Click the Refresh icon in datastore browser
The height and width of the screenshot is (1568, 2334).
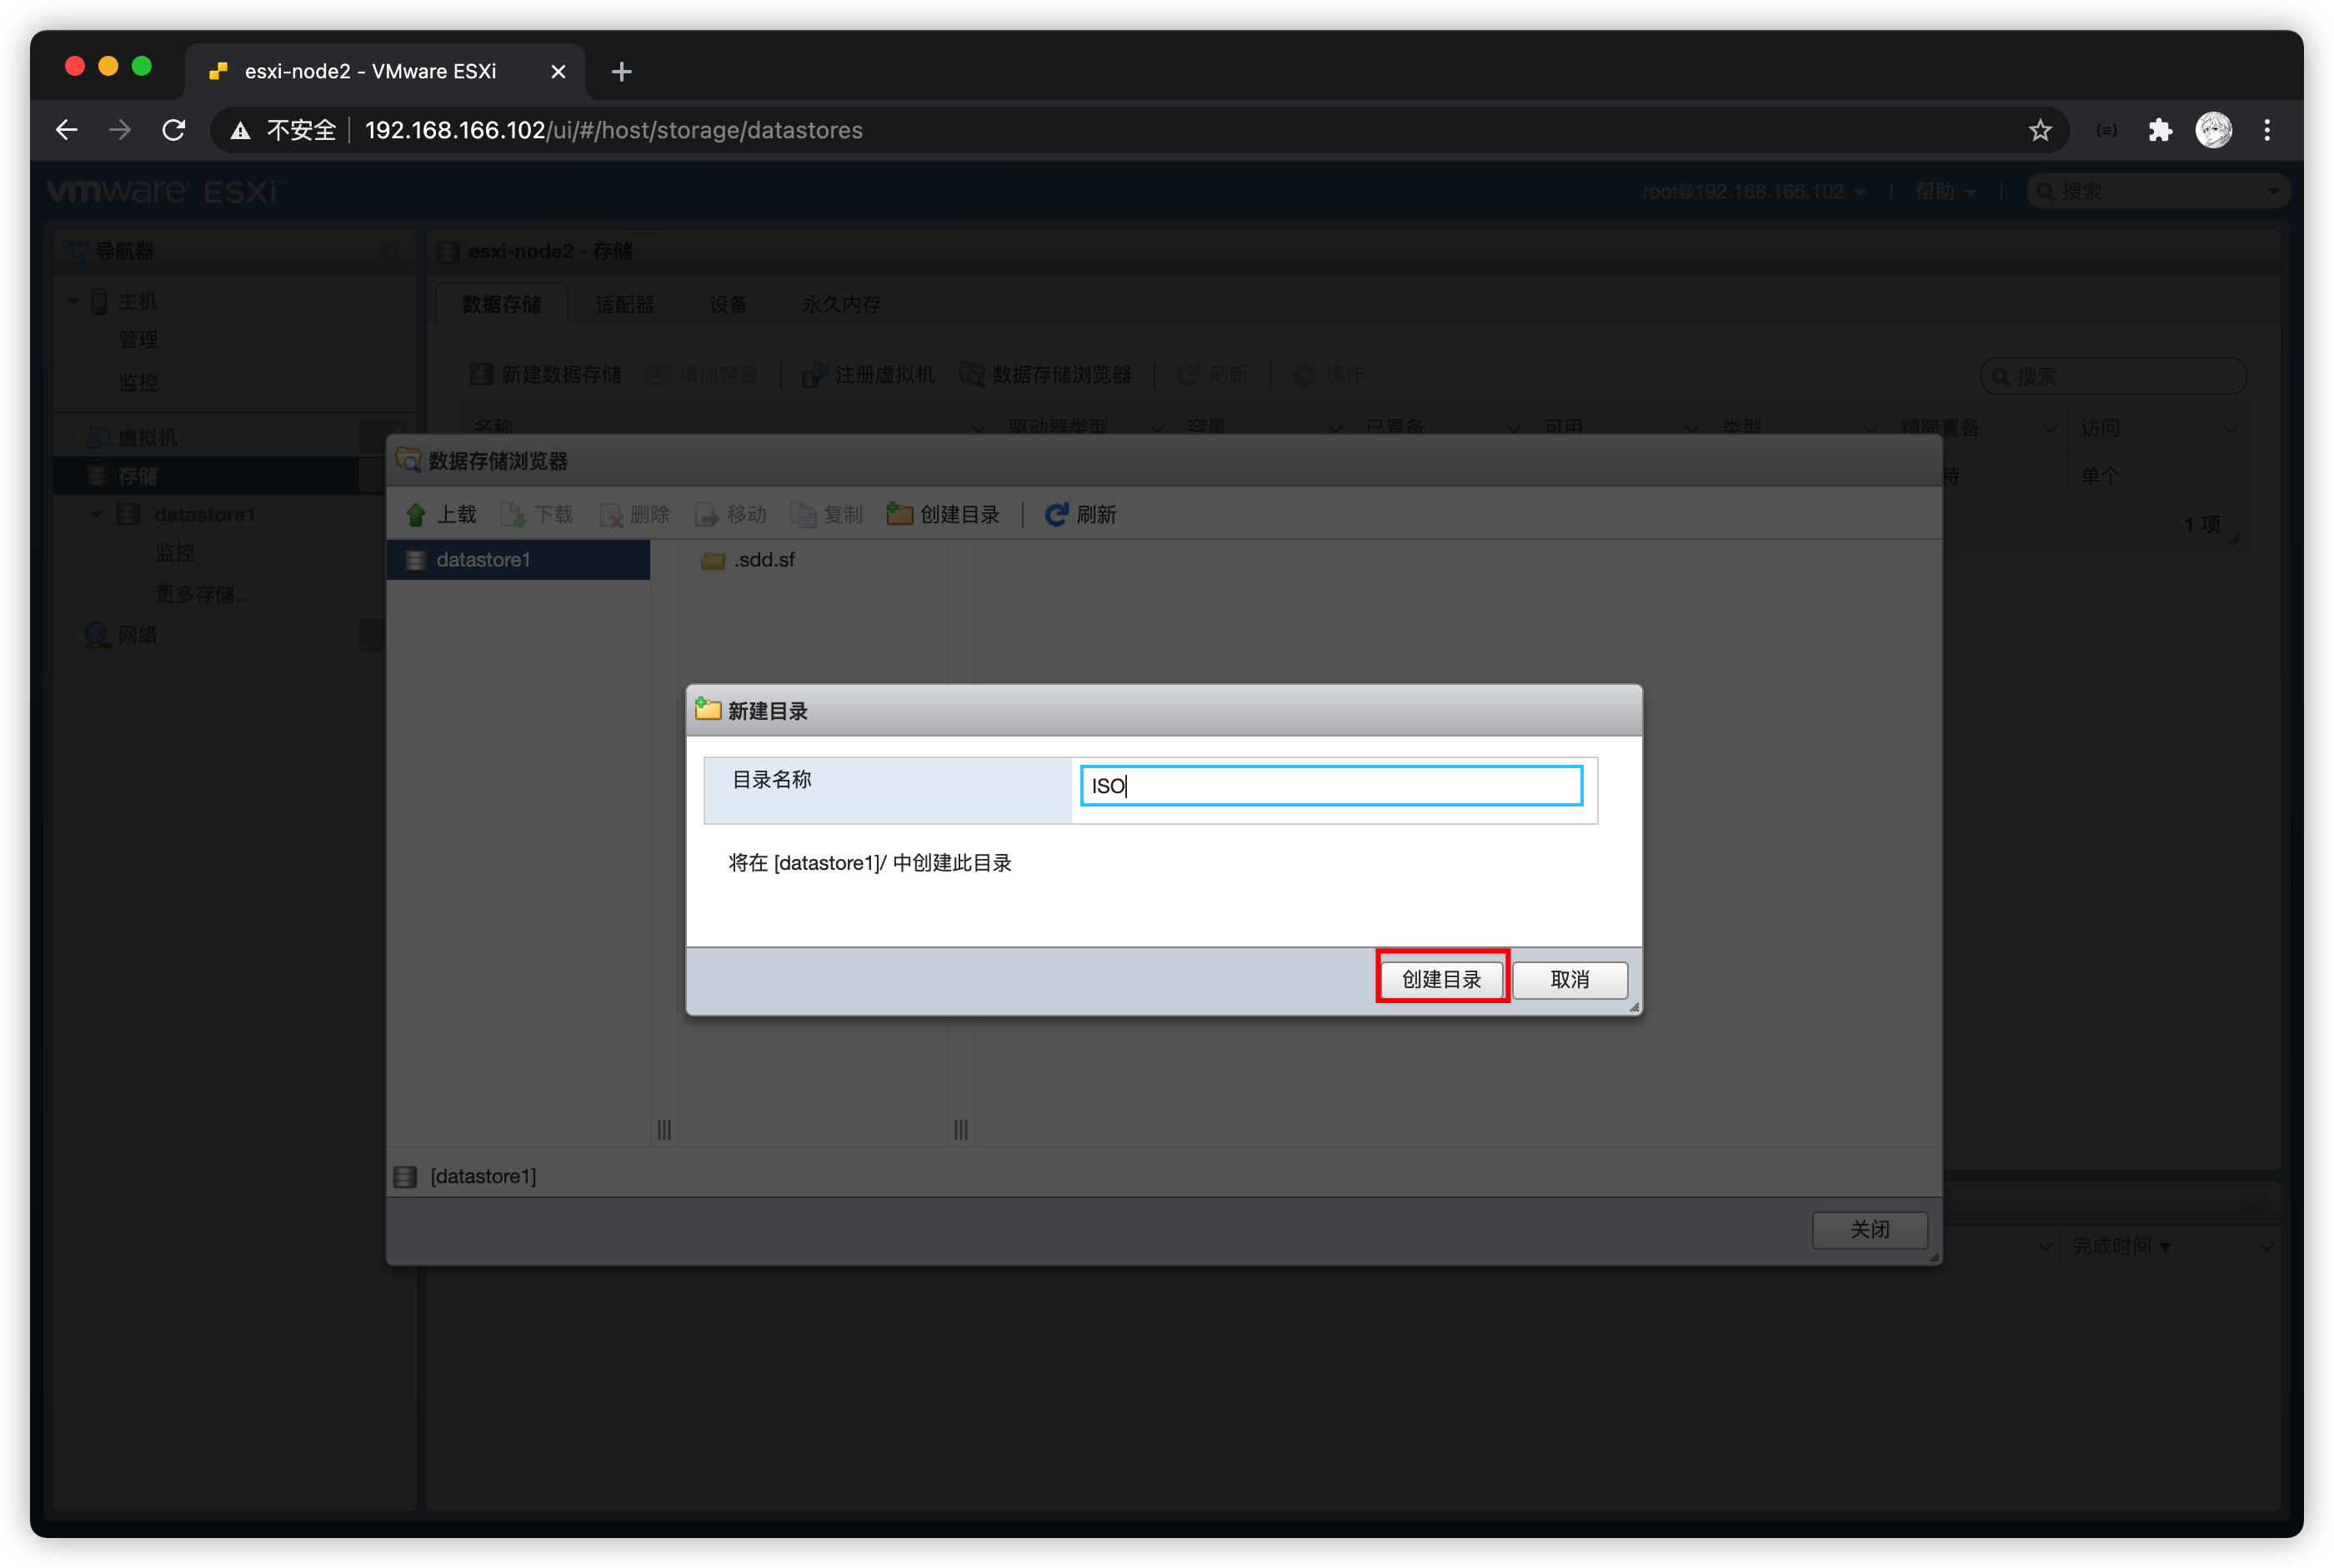coord(1056,515)
